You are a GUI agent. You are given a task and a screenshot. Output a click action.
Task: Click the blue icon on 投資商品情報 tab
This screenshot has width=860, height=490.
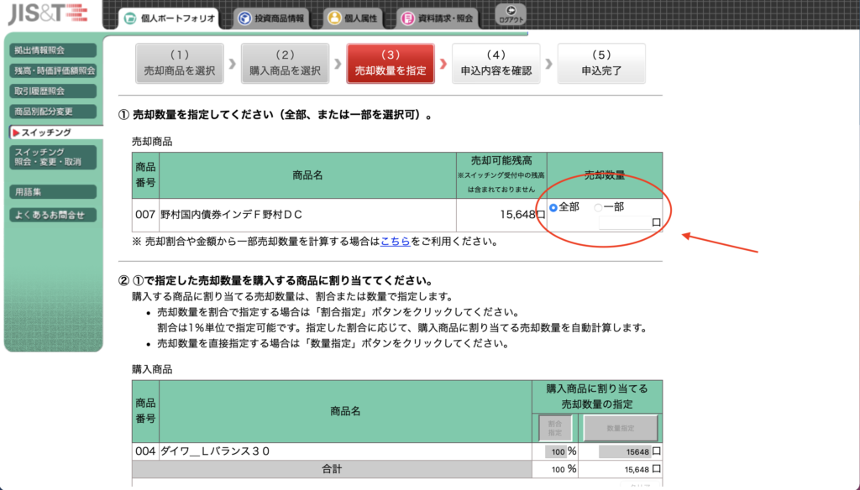pyautogui.click(x=244, y=18)
